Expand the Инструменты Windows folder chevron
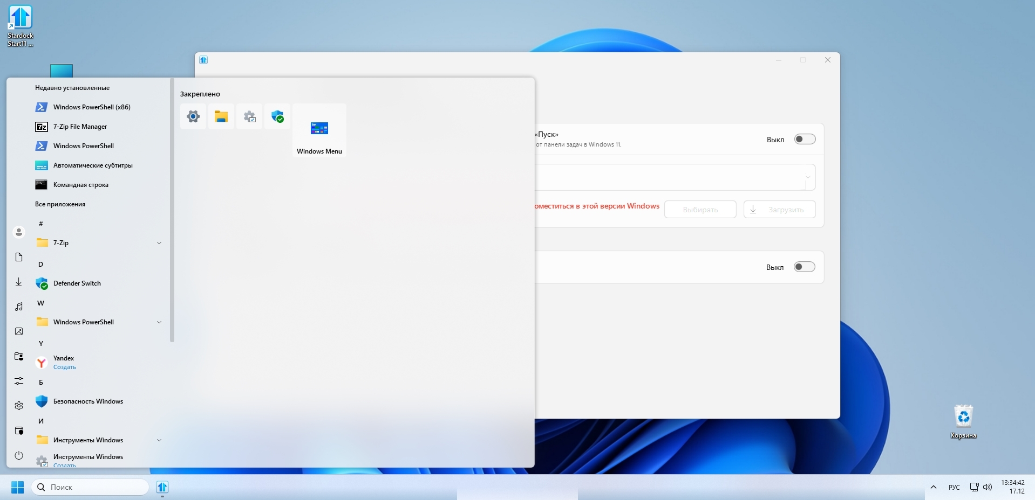The image size is (1035, 500). pos(159,440)
